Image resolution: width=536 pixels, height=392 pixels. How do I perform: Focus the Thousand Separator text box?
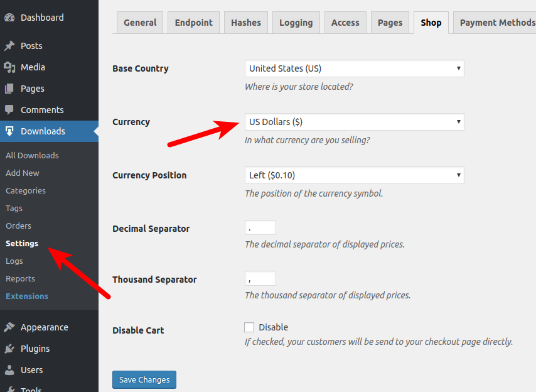click(x=260, y=279)
